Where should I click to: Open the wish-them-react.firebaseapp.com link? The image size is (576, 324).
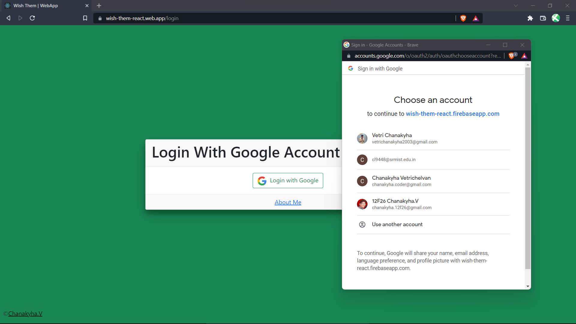tap(452, 114)
